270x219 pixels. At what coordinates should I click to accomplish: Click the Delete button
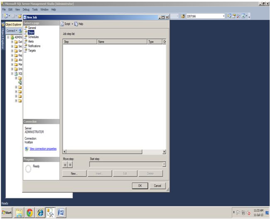click(x=150, y=174)
